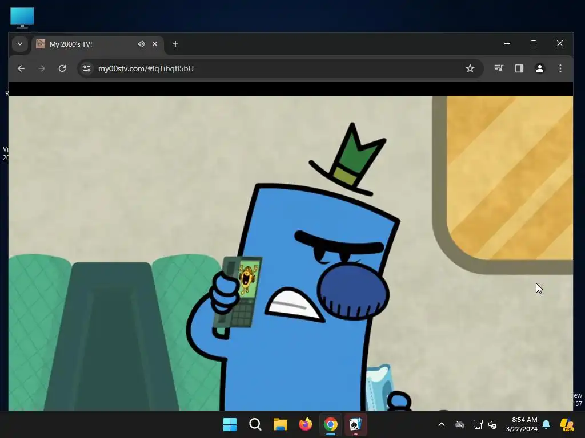Go back to the previous page
The height and width of the screenshot is (438, 585).
coord(21,68)
